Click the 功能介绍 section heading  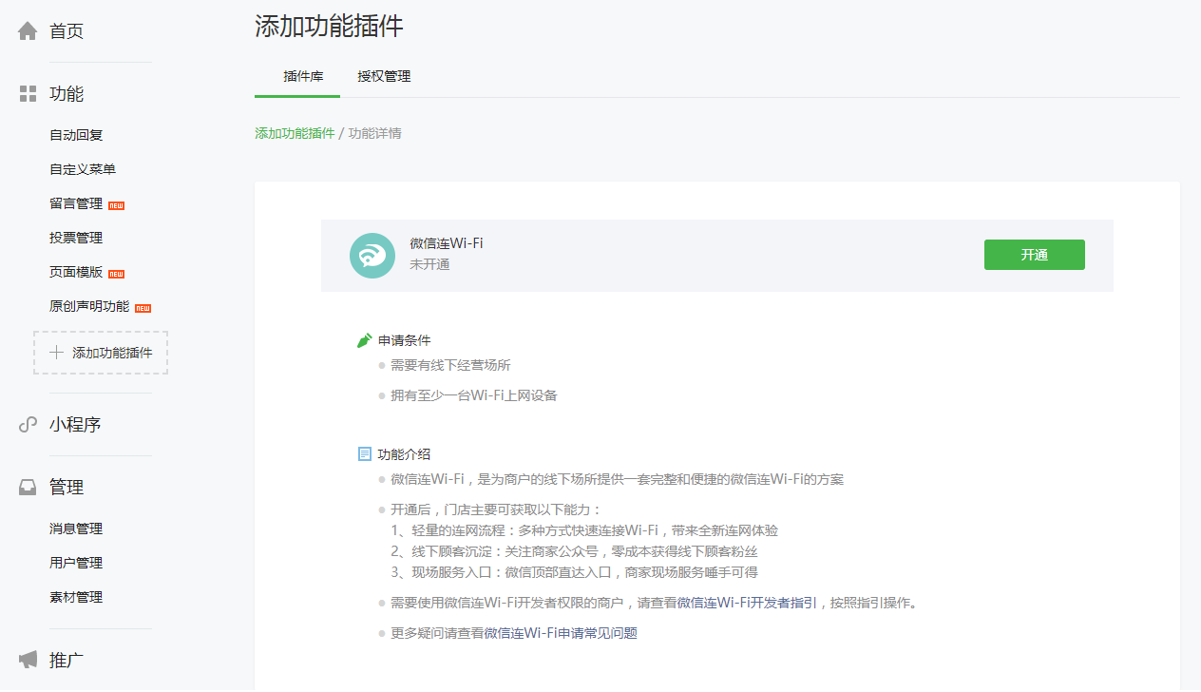tap(405, 454)
